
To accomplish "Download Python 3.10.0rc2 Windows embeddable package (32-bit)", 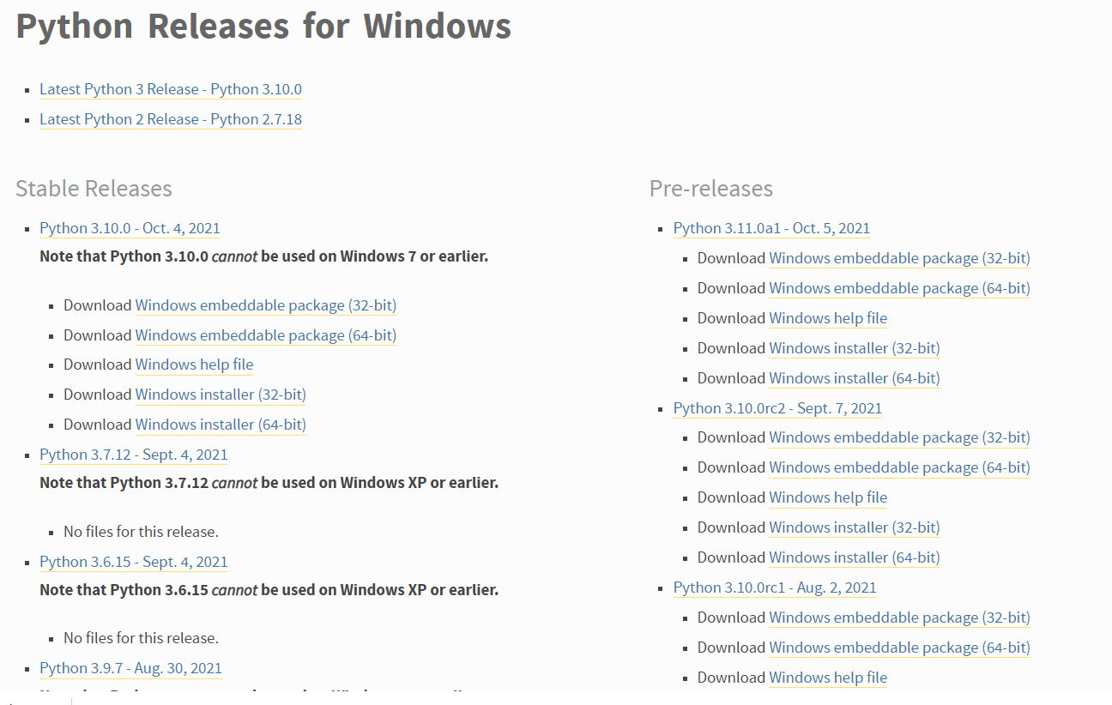I will pyautogui.click(x=899, y=437).
